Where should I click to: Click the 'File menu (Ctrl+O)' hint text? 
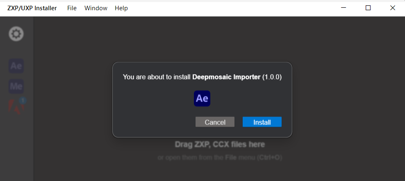[253, 158]
